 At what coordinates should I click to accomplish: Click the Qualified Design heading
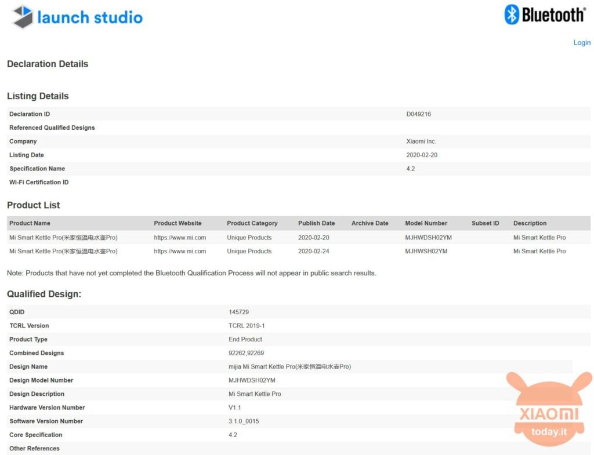44,294
